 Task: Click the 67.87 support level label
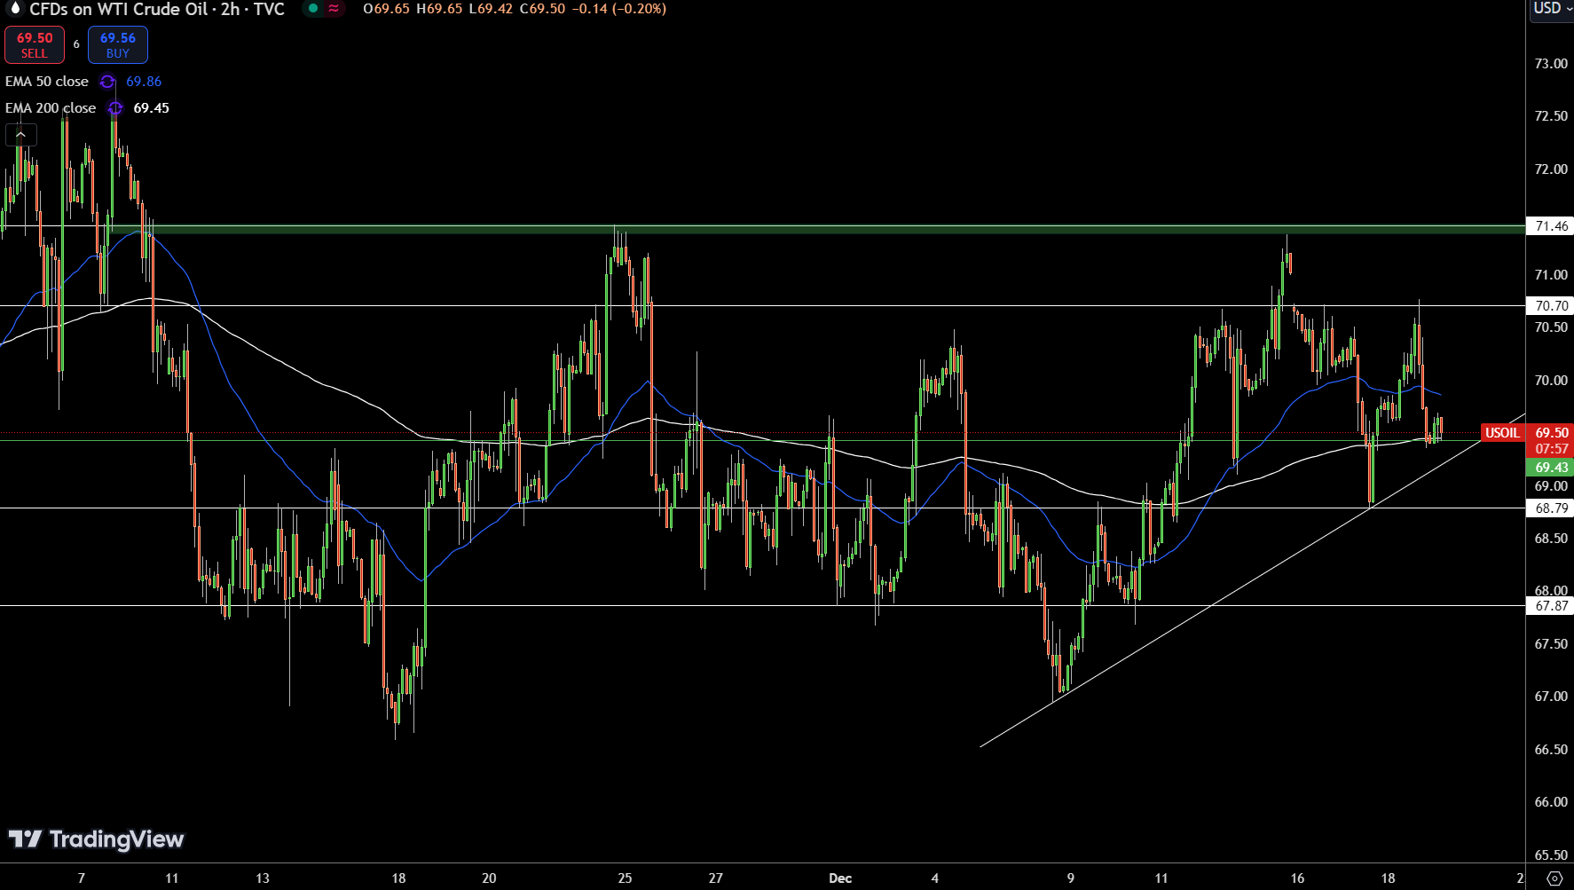tap(1551, 606)
